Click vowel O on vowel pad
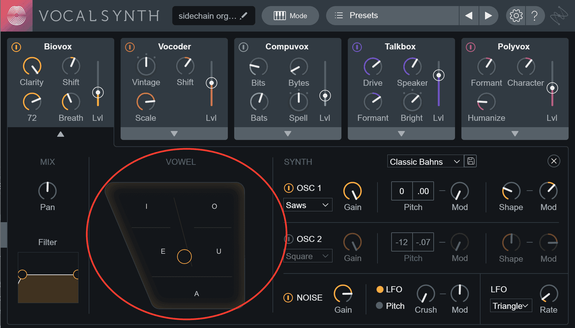 click(x=214, y=206)
